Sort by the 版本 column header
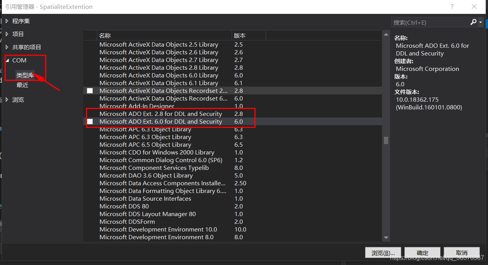 click(249, 35)
